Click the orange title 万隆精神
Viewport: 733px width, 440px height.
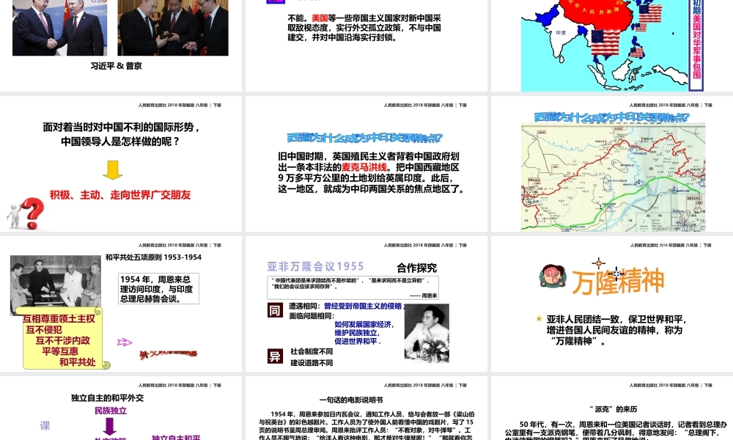click(617, 281)
